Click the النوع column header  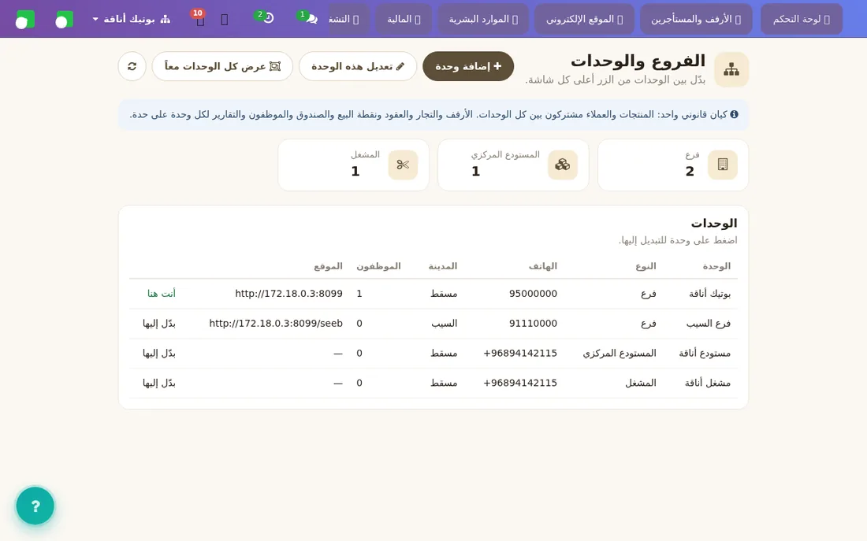[646, 266]
